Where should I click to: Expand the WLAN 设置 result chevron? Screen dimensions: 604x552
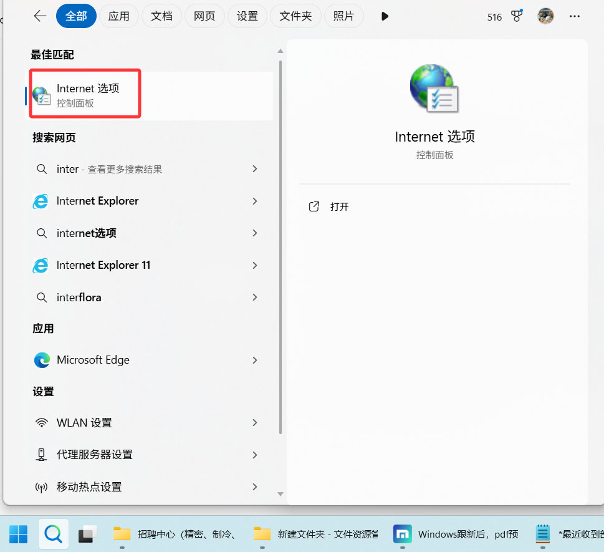254,422
